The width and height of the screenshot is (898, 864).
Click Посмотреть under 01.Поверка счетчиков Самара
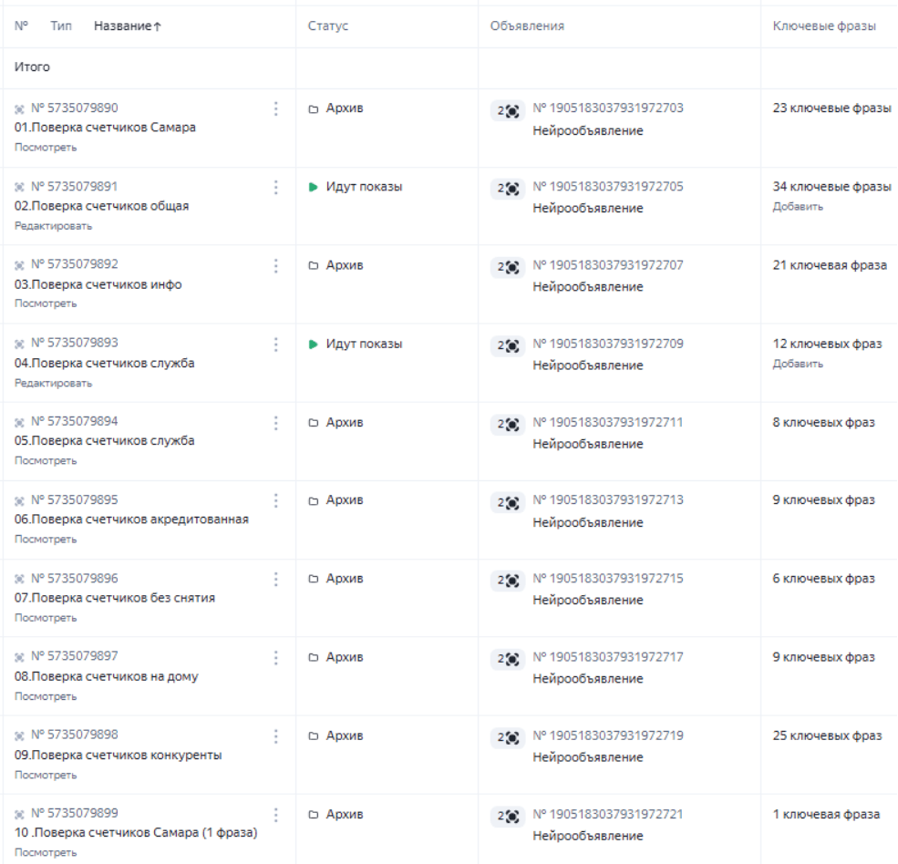46,147
